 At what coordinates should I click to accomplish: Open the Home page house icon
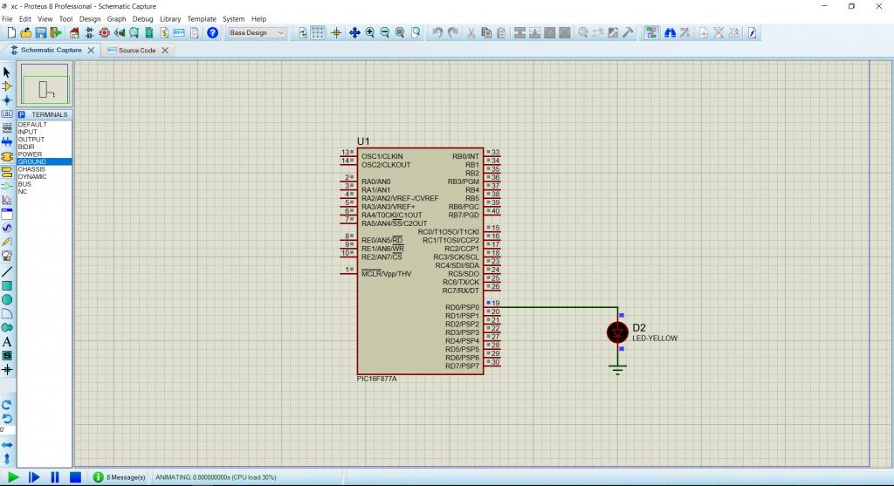pos(74,33)
